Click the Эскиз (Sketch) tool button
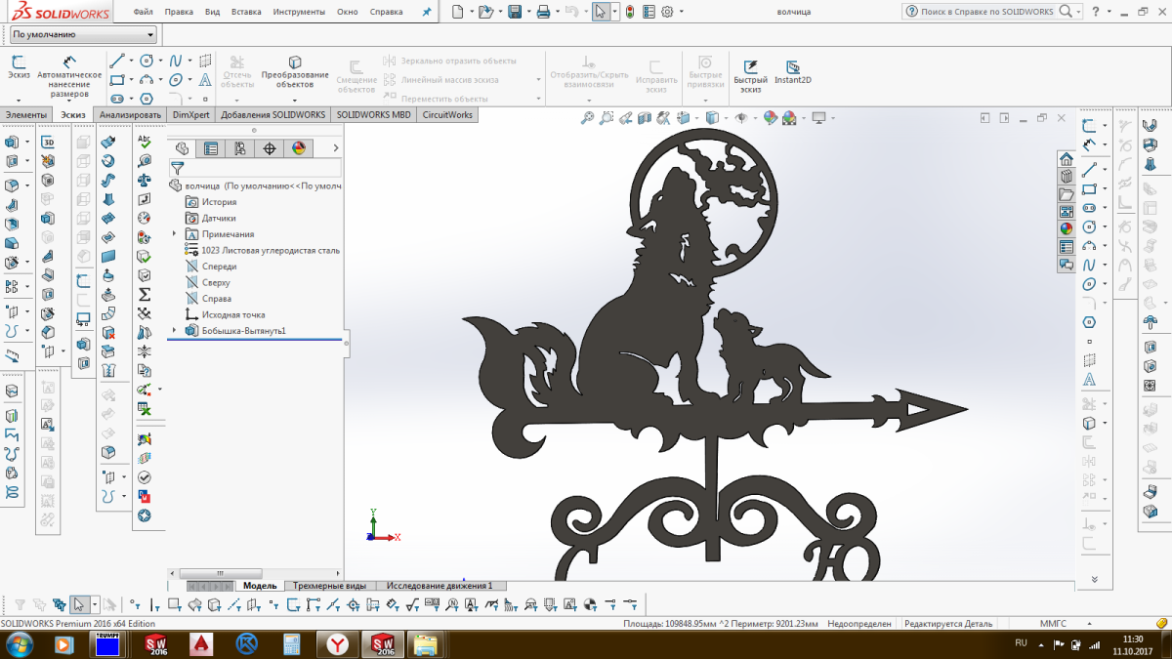 click(x=19, y=66)
